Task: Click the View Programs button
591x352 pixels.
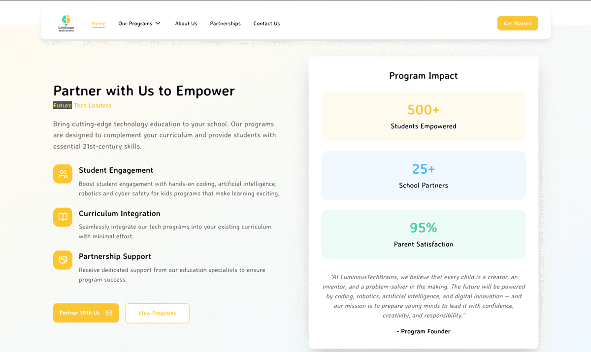Action: click(x=157, y=313)
